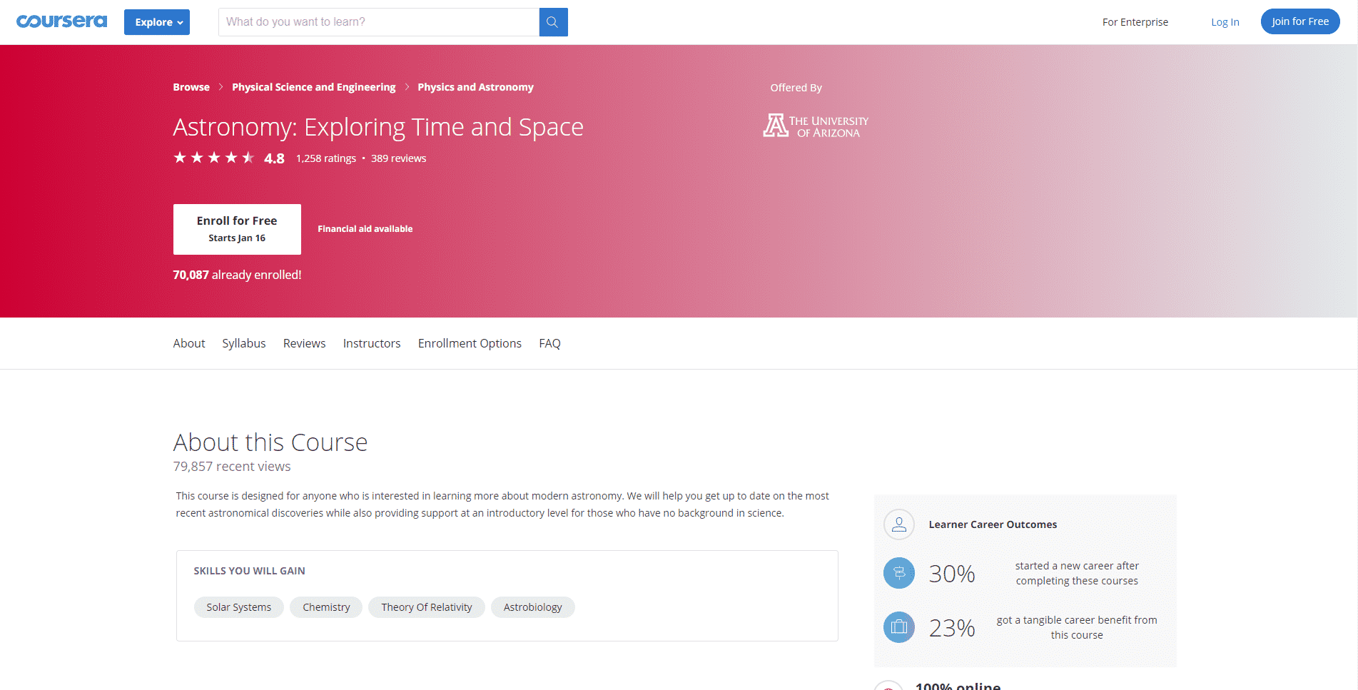This screenshot has width=1358, height=690.
Task: Select the Solar Systems skill tag
Action: (x=239, y=607)
